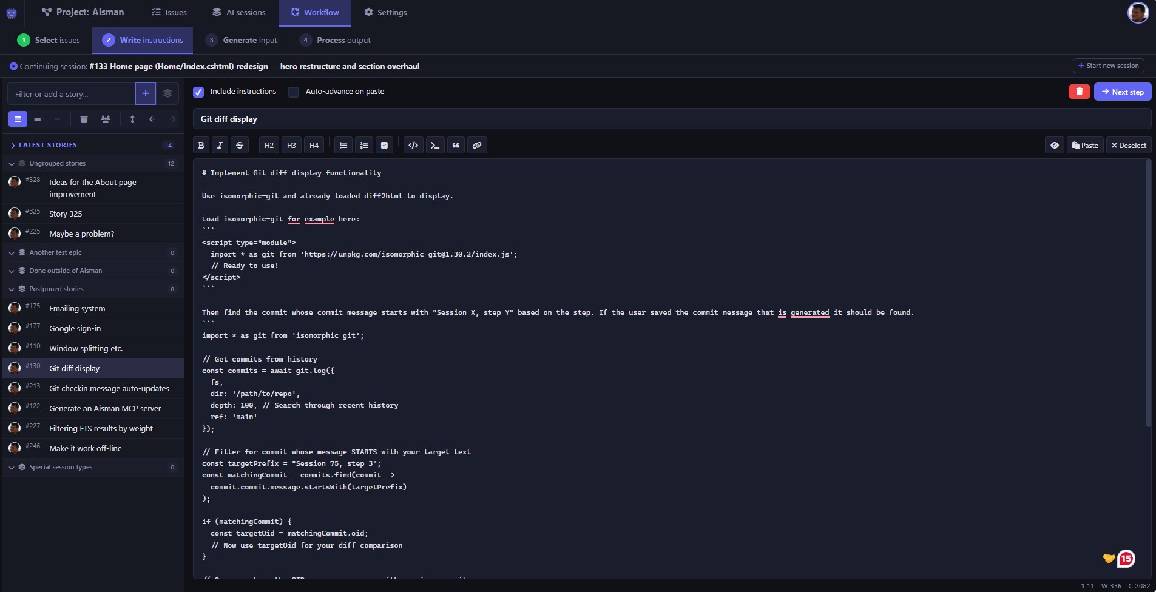Image resolution: width=1156 pixels, height=592 pixels.
Task: Uncheck Include instructions checkbox
Action: coord(198,92)
